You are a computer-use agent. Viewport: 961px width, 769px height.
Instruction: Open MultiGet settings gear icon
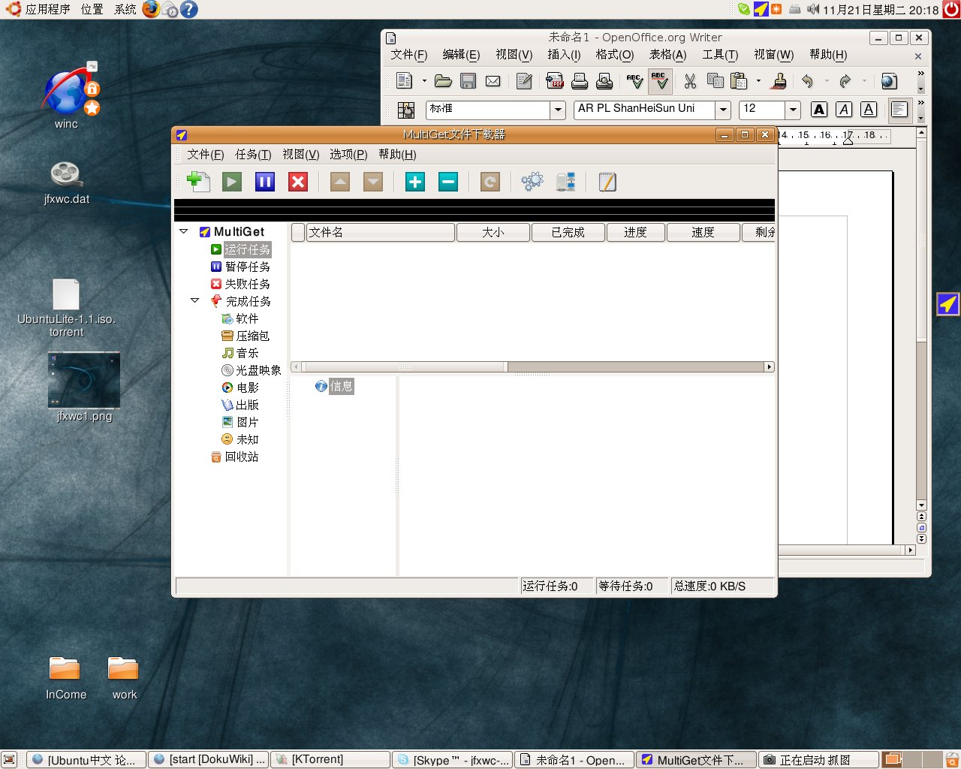(x=532, y=182)
